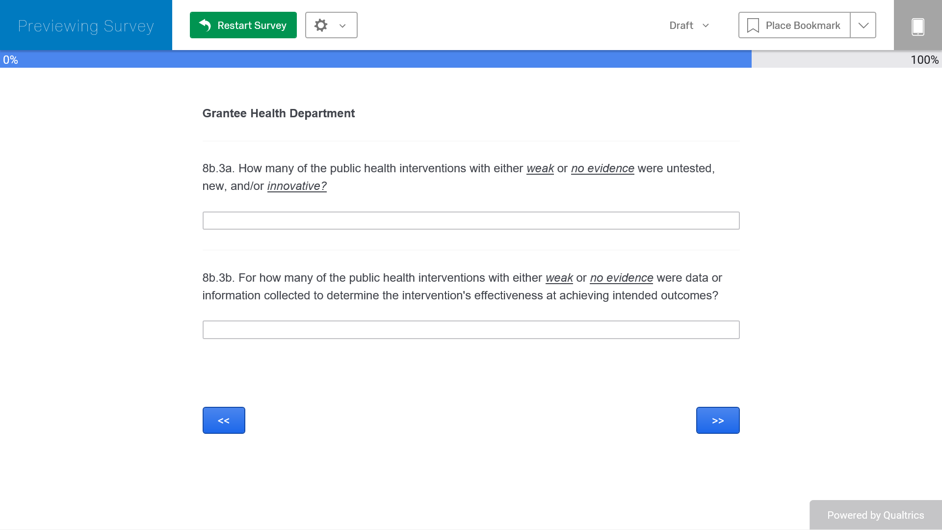The image size is (942, 530).
Task: Click the Restart Survey arrow icon
Action: tap(205, 25)
